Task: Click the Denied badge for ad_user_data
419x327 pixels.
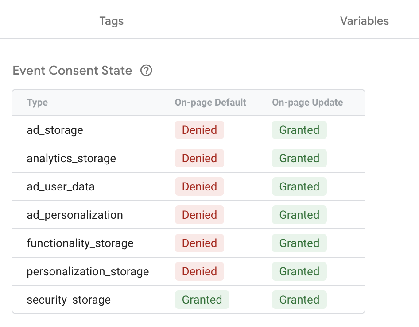Action: pyautogui.click(x=199, y=186)
